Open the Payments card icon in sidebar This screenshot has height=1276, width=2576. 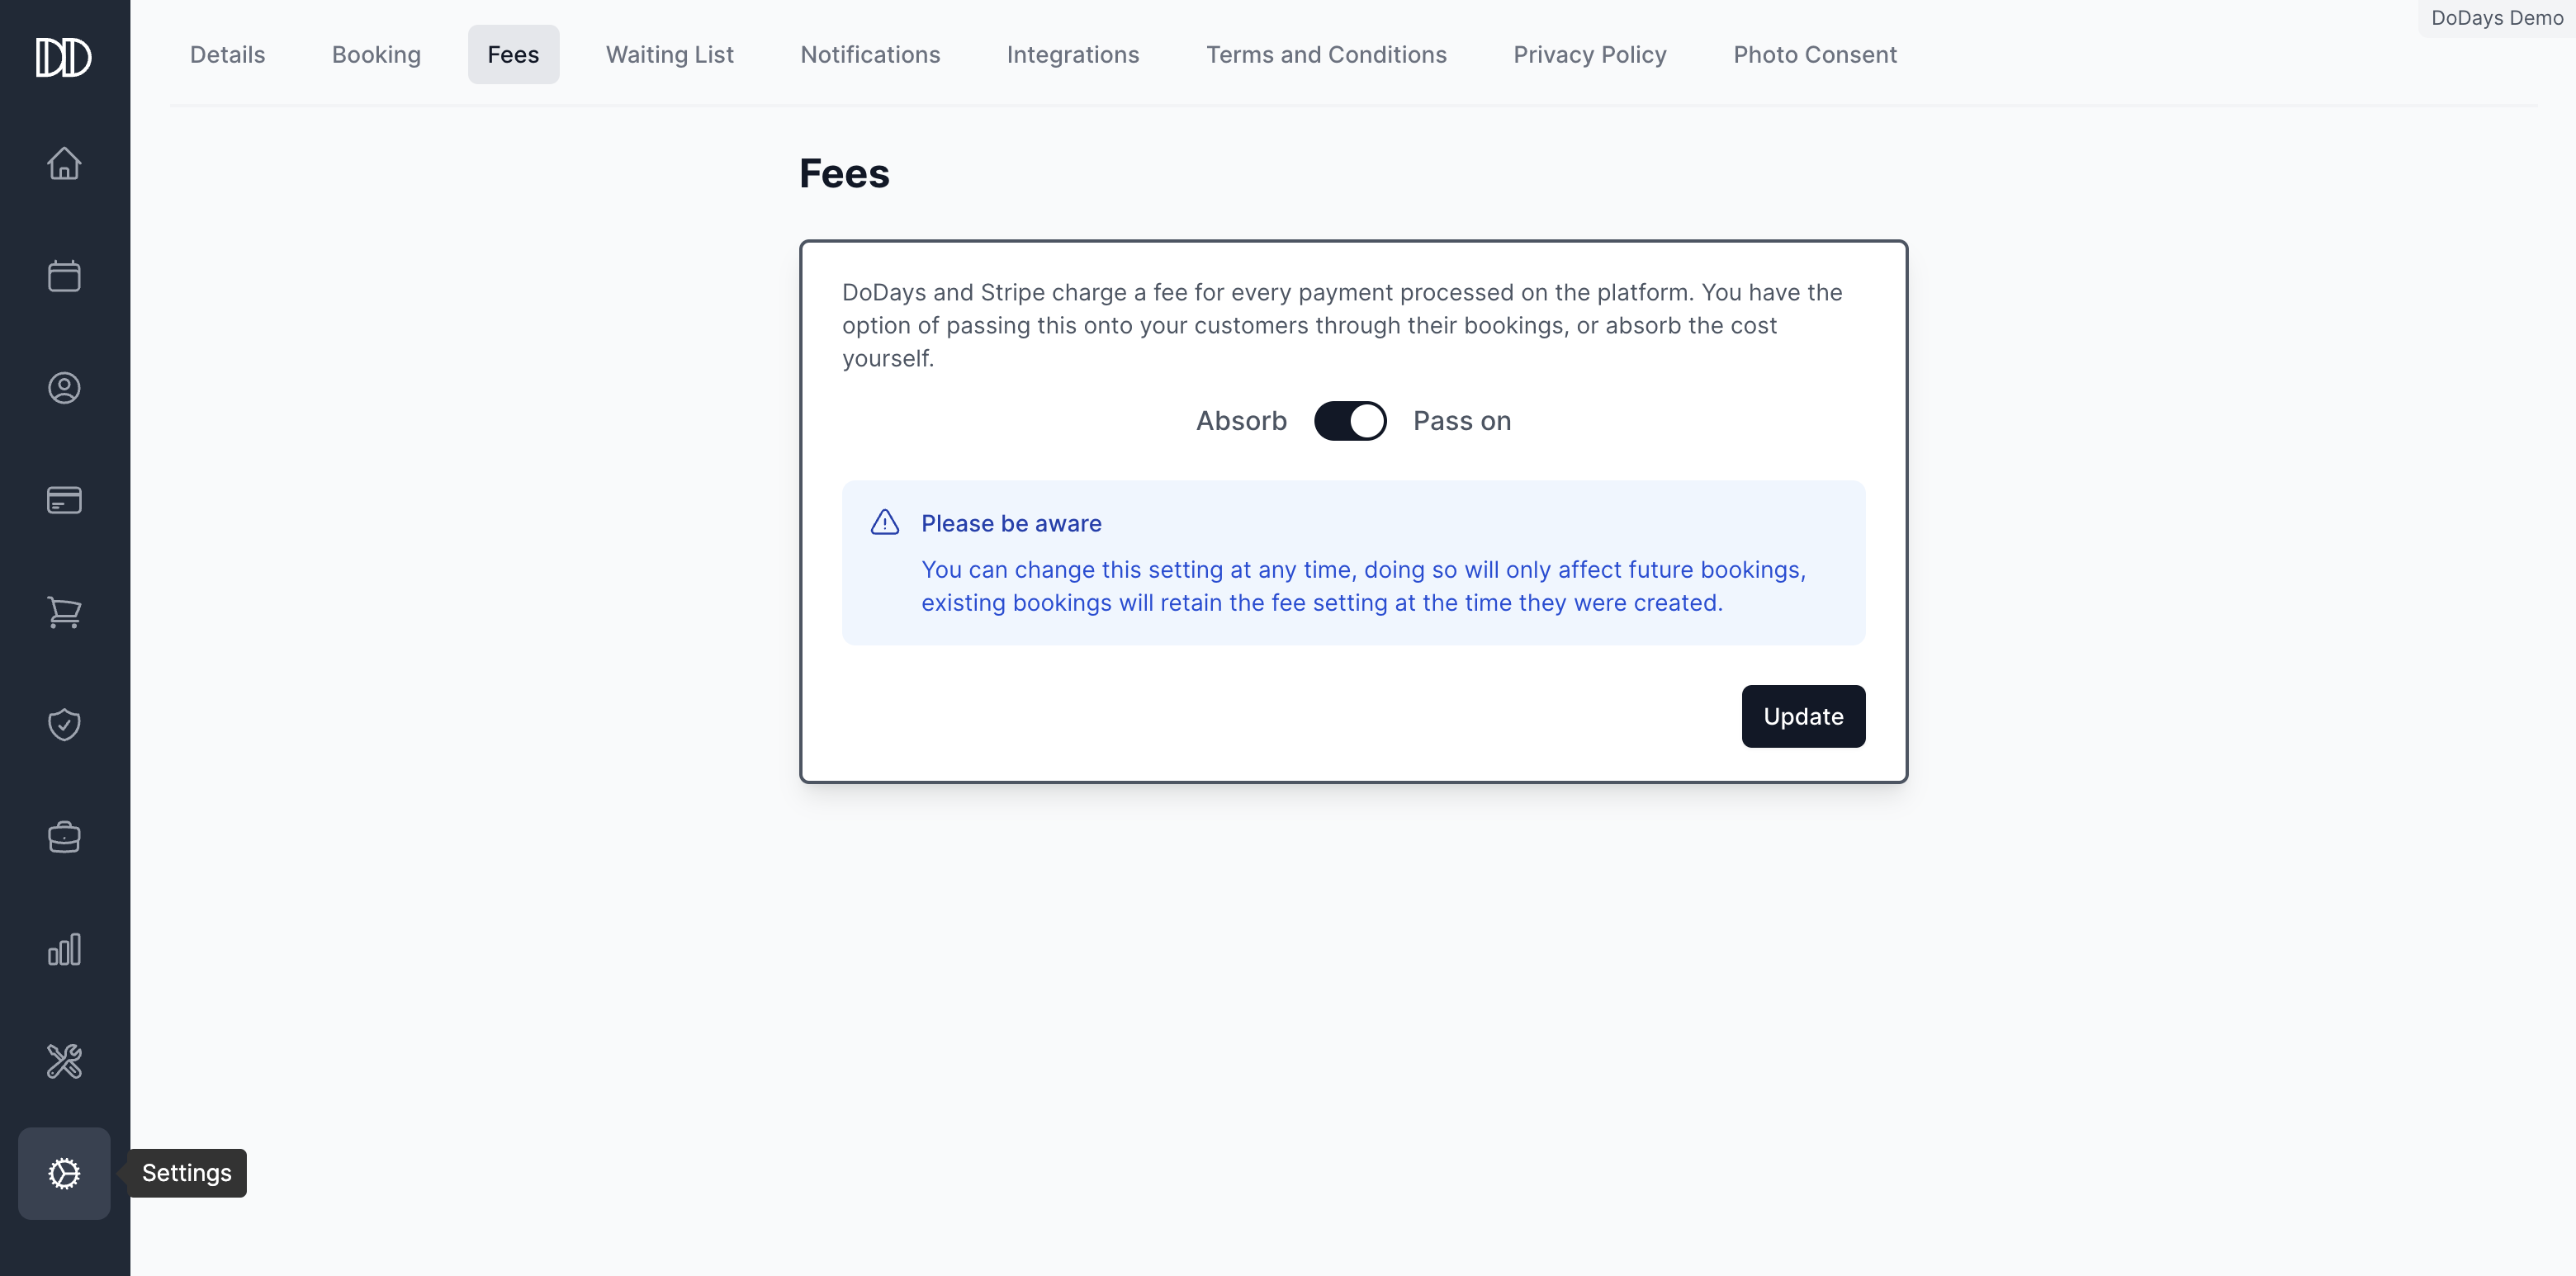64,500
